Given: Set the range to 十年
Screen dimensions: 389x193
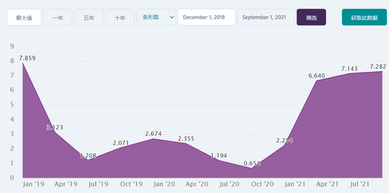Looking at the screenshot, I should click(120, 17).
